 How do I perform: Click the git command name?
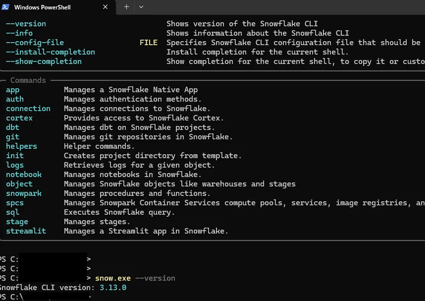12,137
